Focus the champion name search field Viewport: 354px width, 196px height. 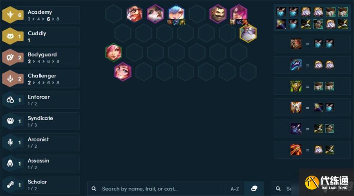[x=156, y=189]
